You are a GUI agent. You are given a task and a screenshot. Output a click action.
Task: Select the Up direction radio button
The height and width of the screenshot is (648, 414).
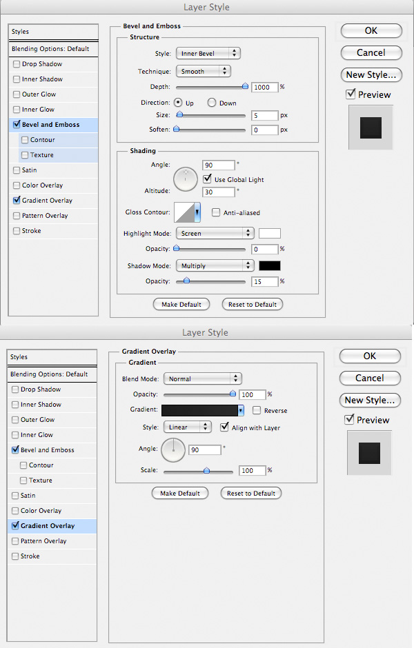click(178, 103)
